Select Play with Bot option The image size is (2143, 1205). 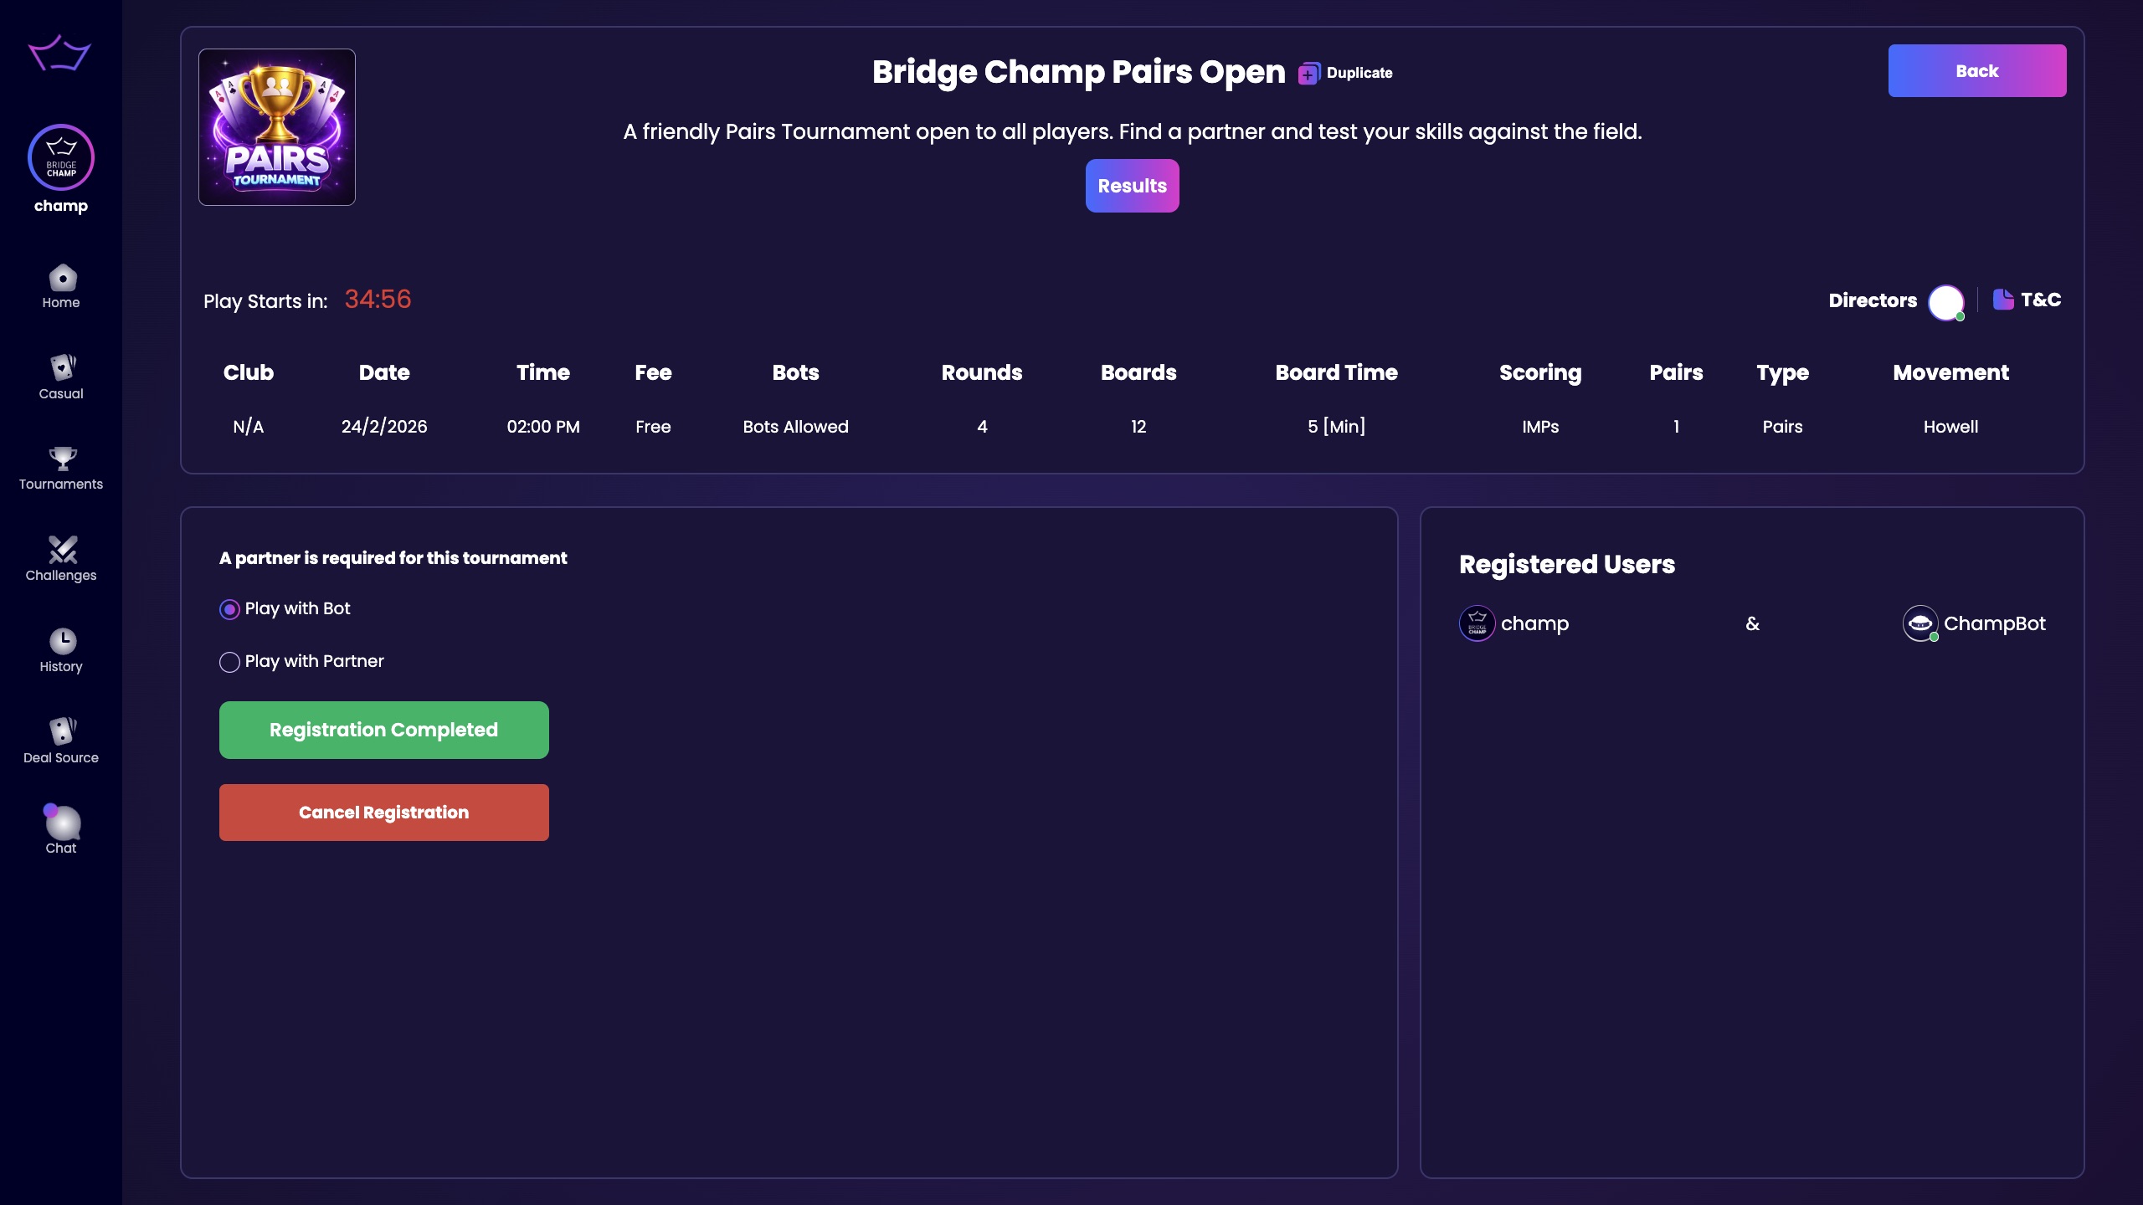coord(229,609)
